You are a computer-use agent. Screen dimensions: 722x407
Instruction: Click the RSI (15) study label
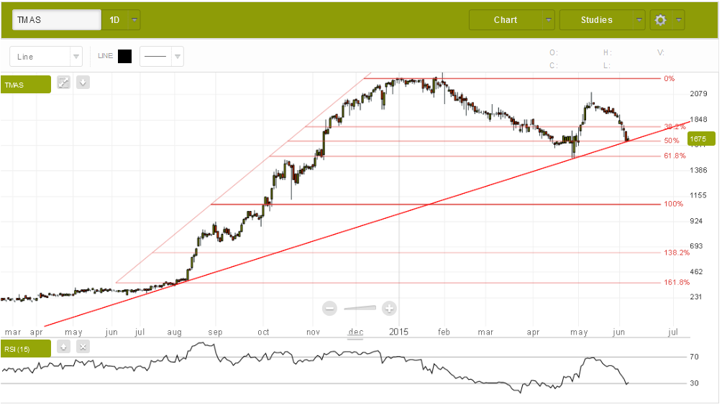26,349
